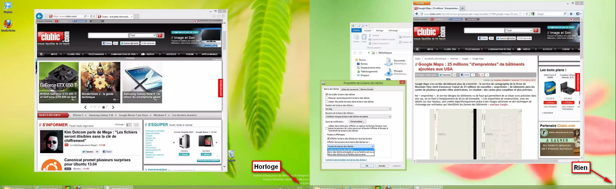Open Internet Explorer favorites star icon
Viewport: 616px width, 189px height.
click(218, 16)
